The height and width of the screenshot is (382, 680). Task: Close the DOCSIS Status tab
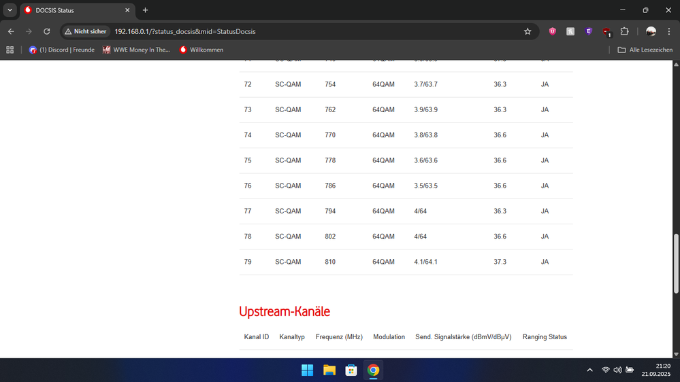click(x=127, y=10)
